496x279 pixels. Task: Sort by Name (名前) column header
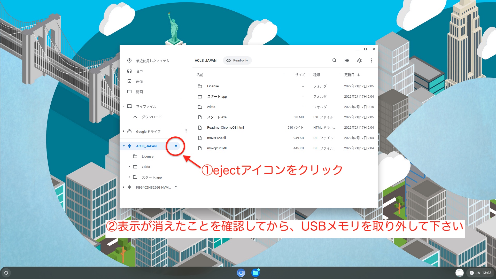pos(200,75)
